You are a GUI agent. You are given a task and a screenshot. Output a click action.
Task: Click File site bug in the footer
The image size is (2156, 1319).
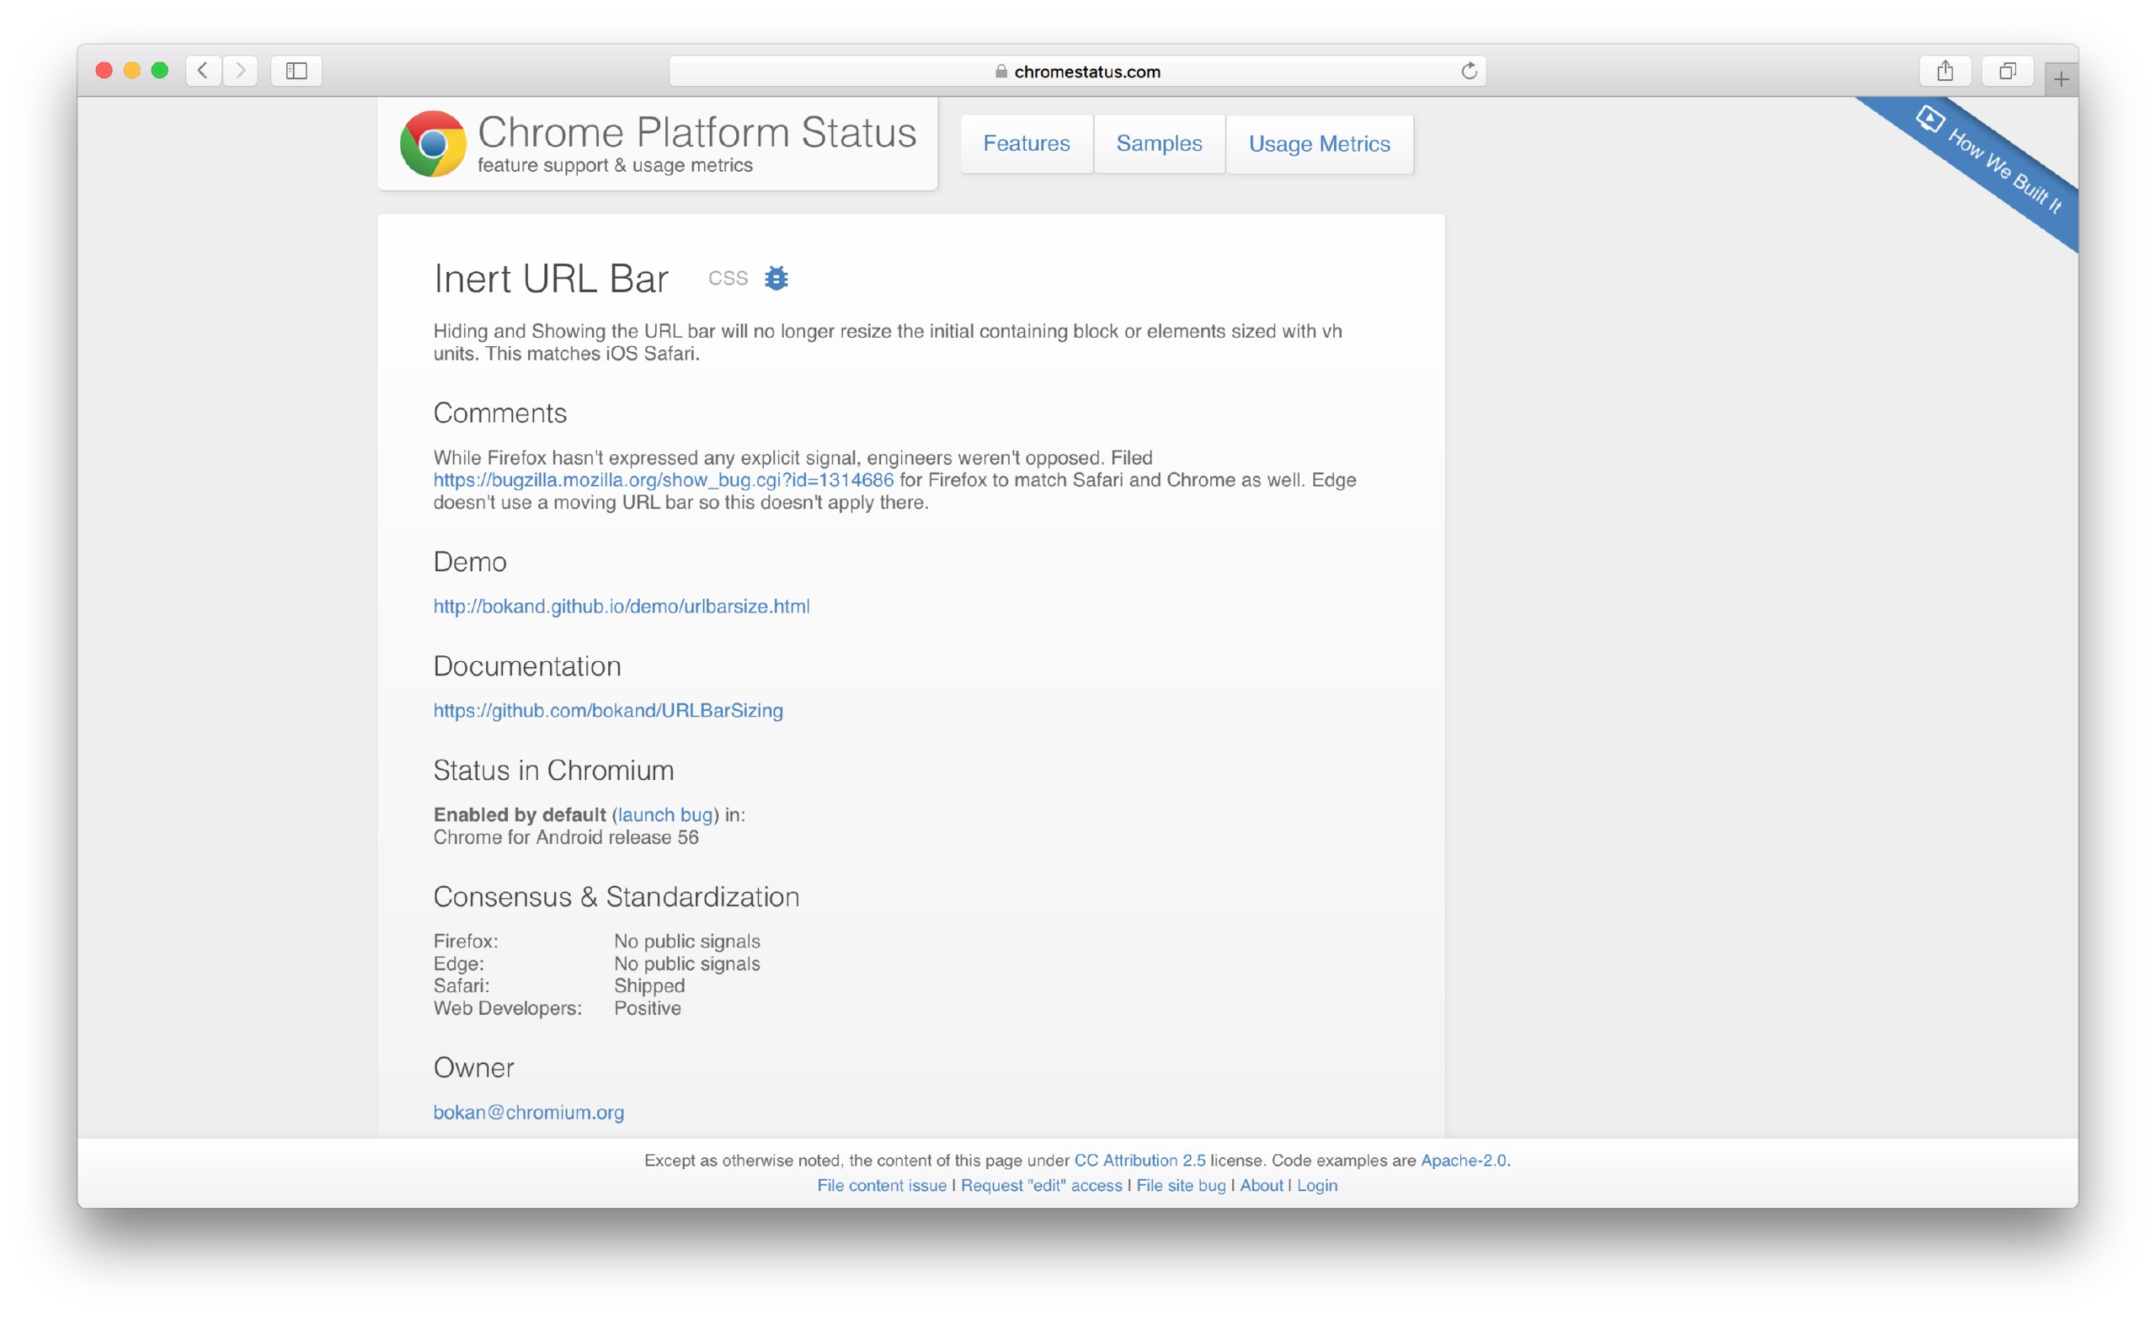(x=1181, y=1185)
